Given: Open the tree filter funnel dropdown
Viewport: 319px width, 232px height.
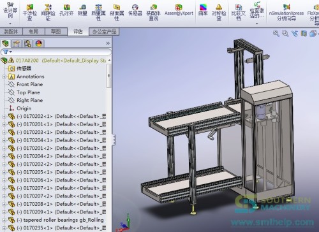Looking at the screenshot, I should 7,52.
